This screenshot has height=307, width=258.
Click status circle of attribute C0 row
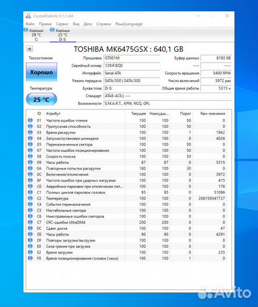pyautogui.click(x=30, y=186)
